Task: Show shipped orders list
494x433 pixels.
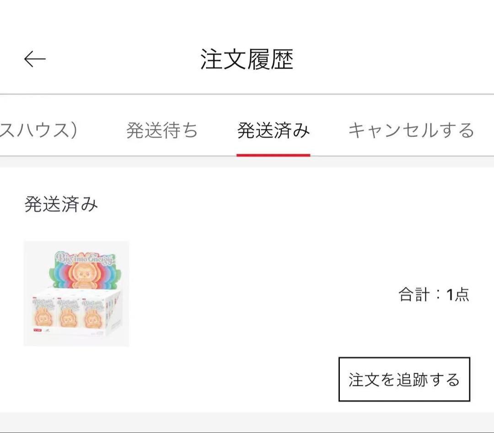Action: coord(272,130)
